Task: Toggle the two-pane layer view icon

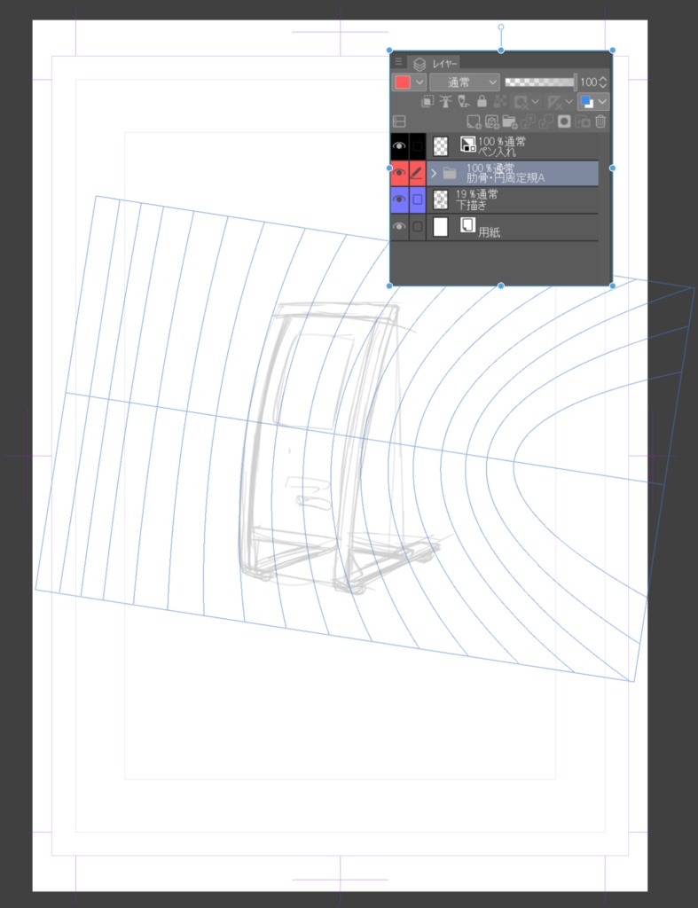Action: [399, 121]
